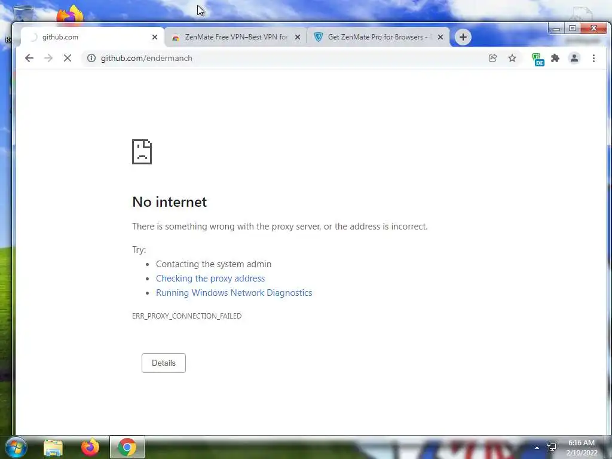
Task: Click the sad page error icon
Action: [142, 152]
